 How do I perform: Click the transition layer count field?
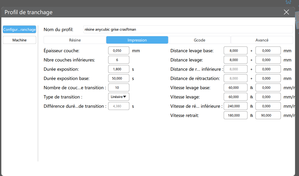pos(119,88)
